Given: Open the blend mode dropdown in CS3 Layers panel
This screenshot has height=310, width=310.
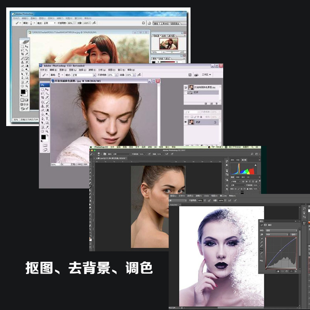Looking at the screenshot, I should pos(192,112).
